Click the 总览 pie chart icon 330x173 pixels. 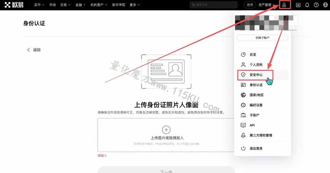[x=243, y=54]
